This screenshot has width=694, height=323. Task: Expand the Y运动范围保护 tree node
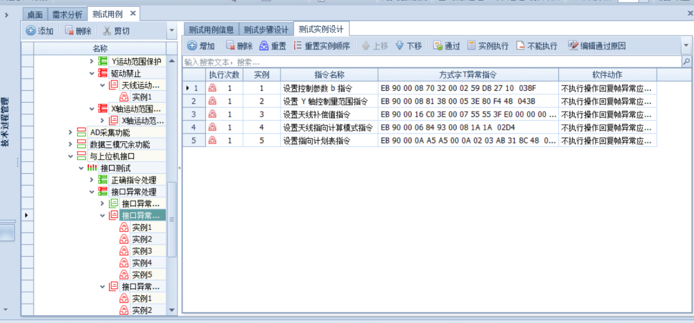point(92,62)
